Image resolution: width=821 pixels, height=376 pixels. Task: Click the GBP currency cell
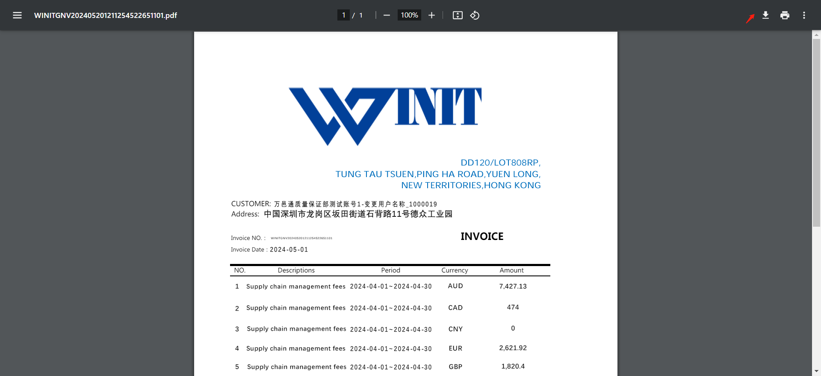coord(455,367)
